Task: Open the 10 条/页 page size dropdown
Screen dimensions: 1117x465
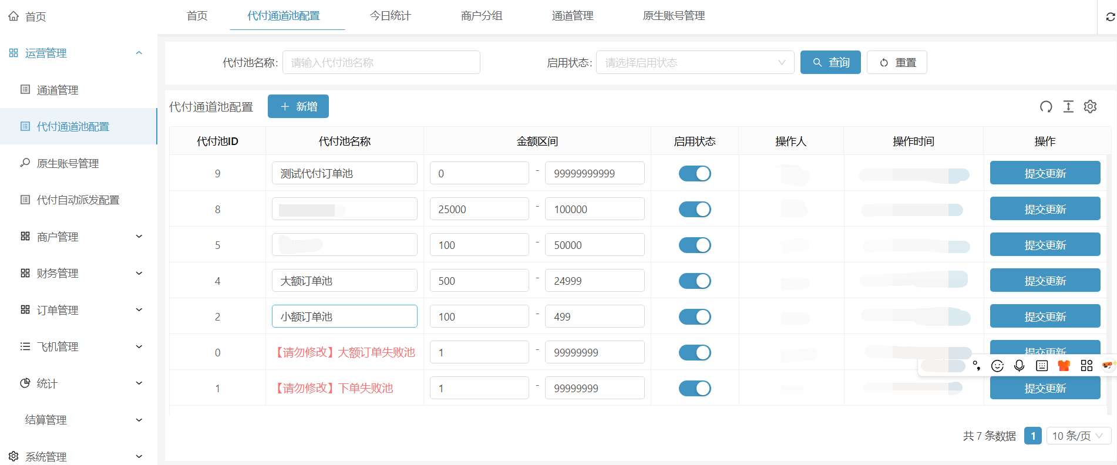Action: pyautogui.click(x=1078, y=436)
